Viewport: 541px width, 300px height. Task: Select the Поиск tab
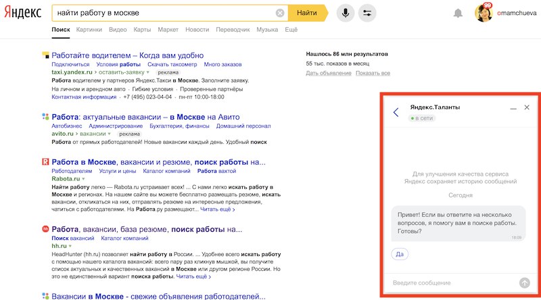(61, 30)
